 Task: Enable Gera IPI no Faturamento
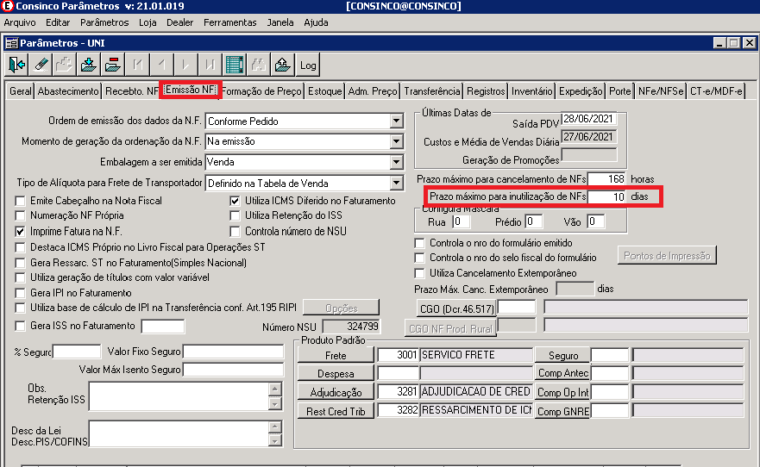click(x=21, y=293)
